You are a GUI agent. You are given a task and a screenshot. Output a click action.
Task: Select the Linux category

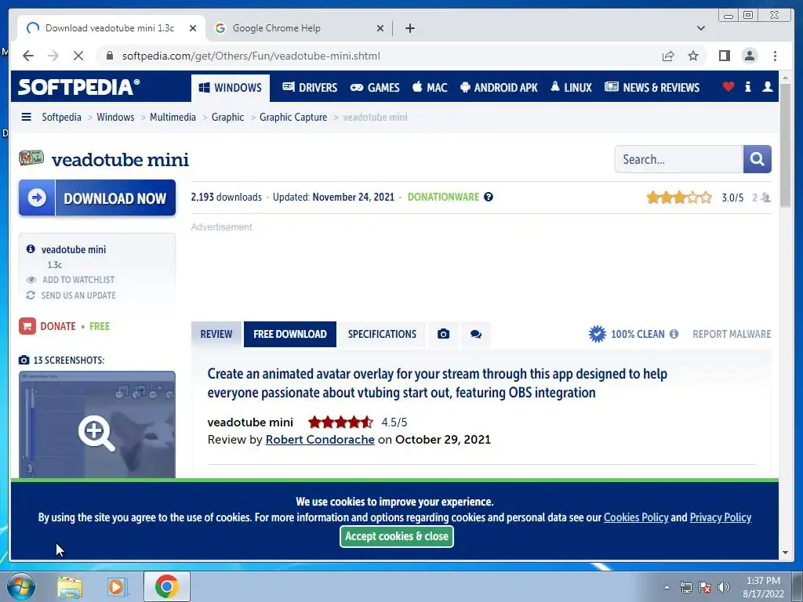(x=571, y=88)
